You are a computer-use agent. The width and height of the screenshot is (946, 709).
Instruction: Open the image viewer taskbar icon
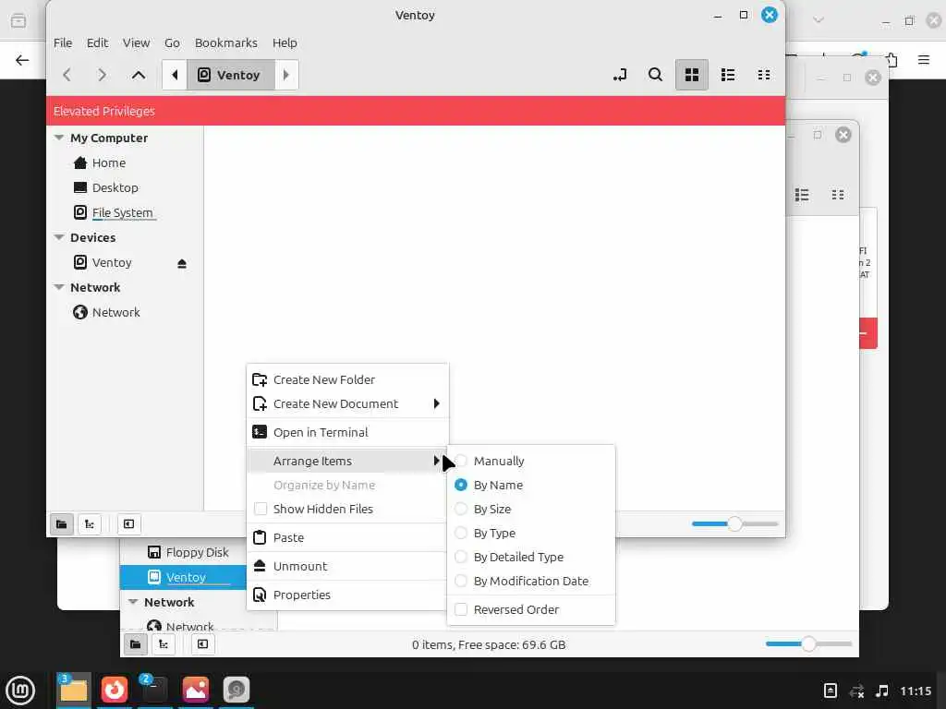coord(196,690)
